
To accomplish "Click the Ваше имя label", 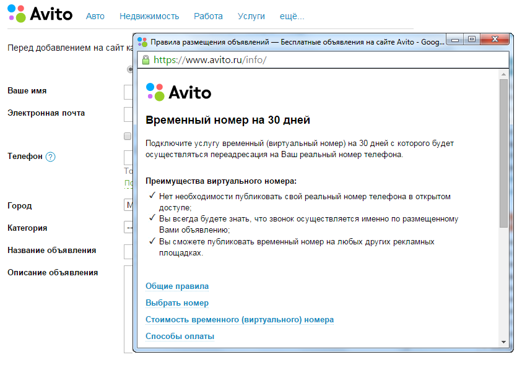I will coord(27,90).
